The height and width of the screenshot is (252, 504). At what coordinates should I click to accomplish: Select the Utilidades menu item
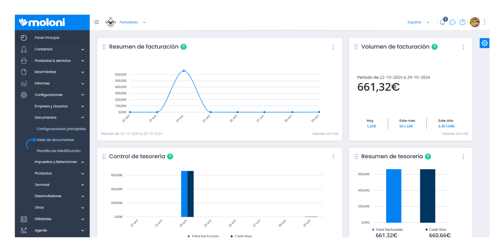pyautogui.click(x=43, y=219)
